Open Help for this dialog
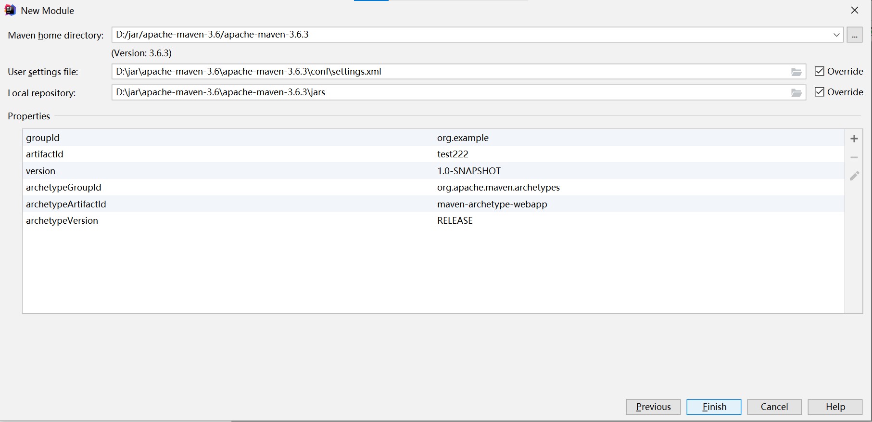 click(835, 407)
